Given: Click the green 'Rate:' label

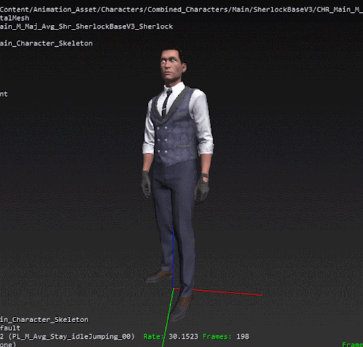Looking at the screenshot, I should click(x=153, y=337).
